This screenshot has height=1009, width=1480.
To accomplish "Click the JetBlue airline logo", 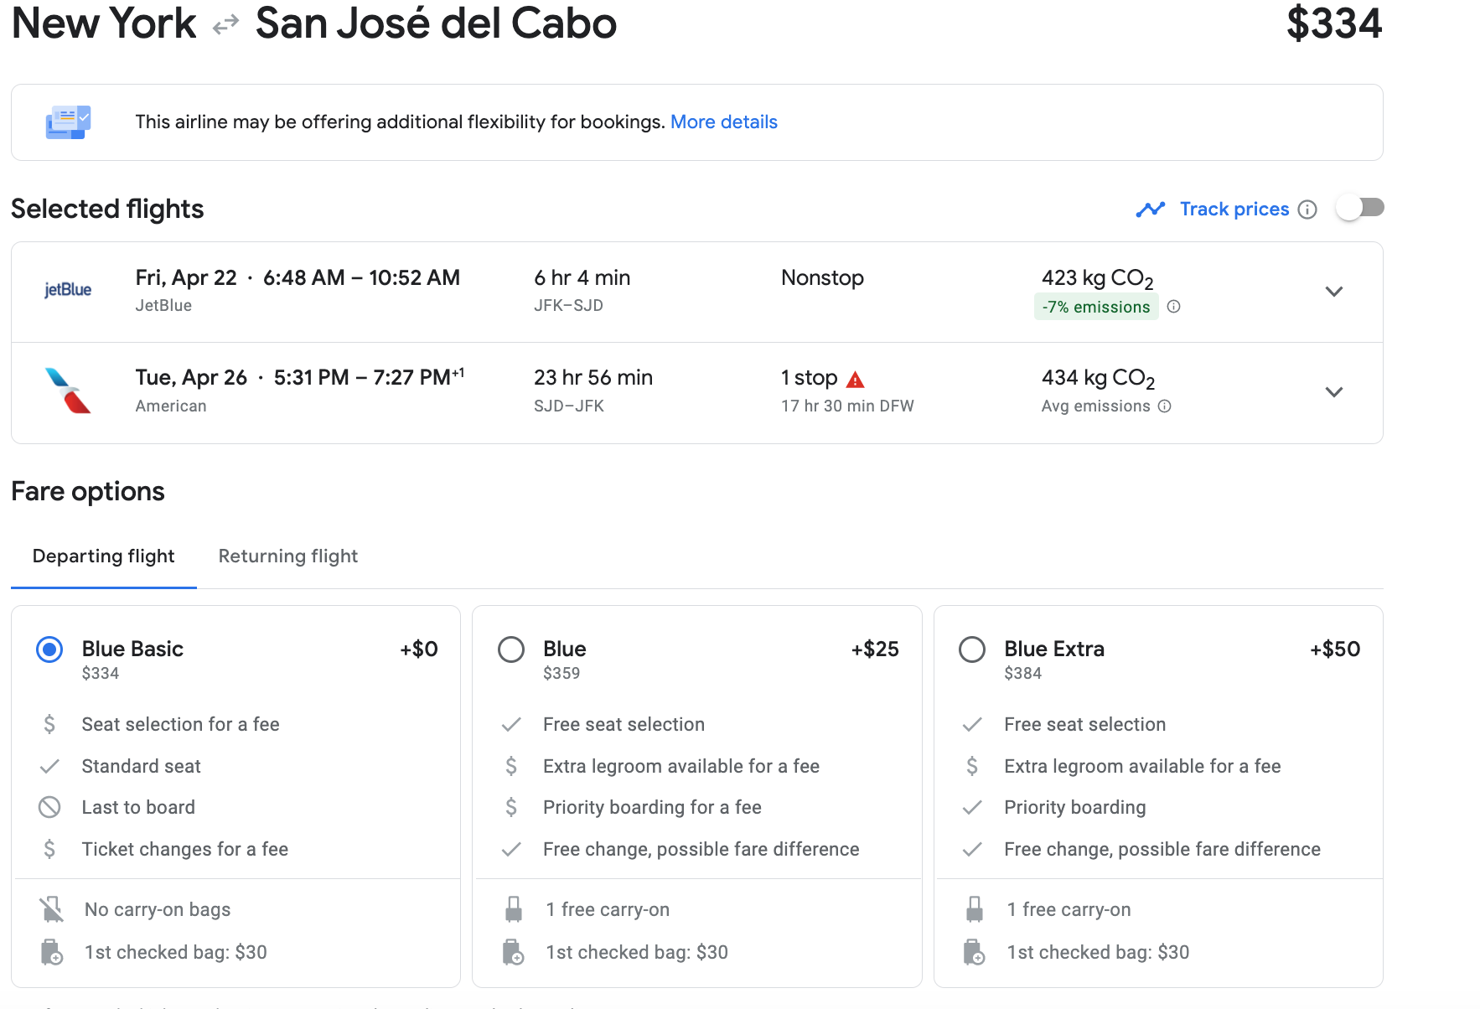I will (68, 290).
